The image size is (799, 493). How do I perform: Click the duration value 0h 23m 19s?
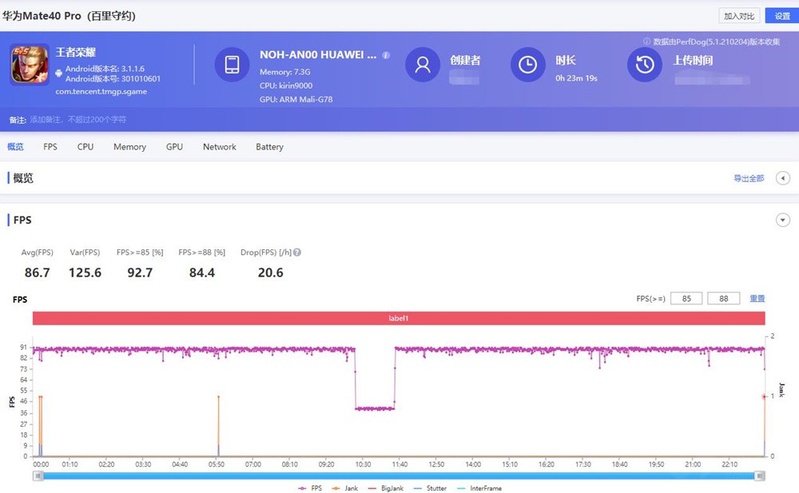576,78
